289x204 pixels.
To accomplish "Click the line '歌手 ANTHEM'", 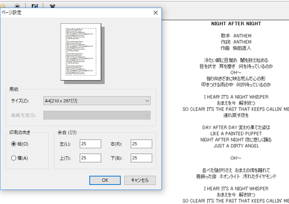I will point(236,36).
